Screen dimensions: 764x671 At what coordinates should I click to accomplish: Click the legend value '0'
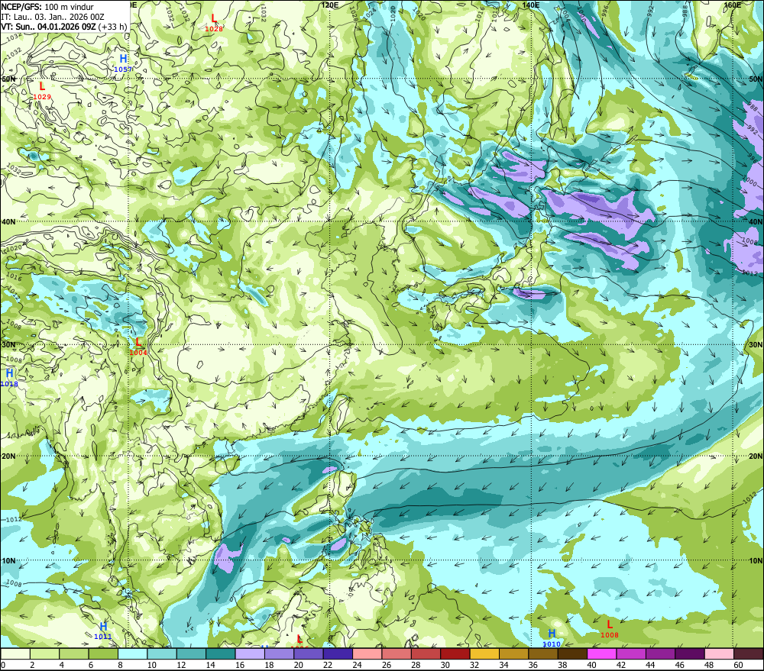pos(3,665)
